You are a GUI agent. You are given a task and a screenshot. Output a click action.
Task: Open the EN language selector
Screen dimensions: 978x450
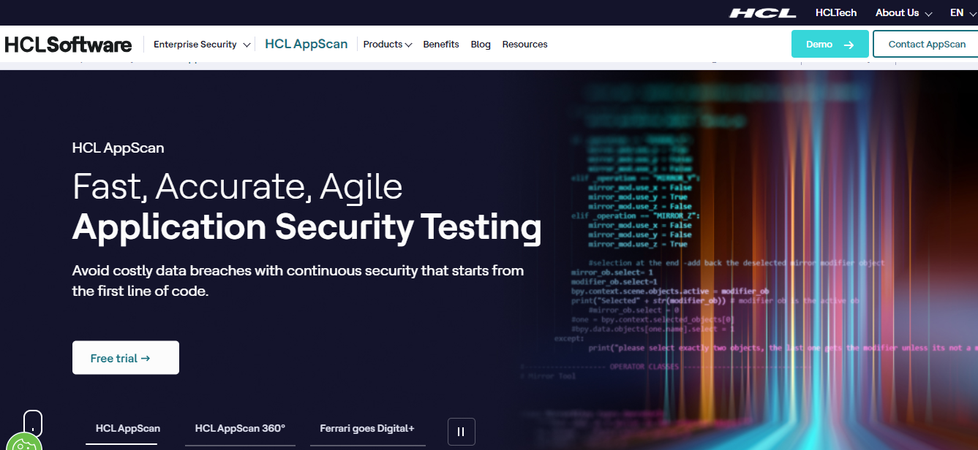pyautogui.click(x=962, y=13)
